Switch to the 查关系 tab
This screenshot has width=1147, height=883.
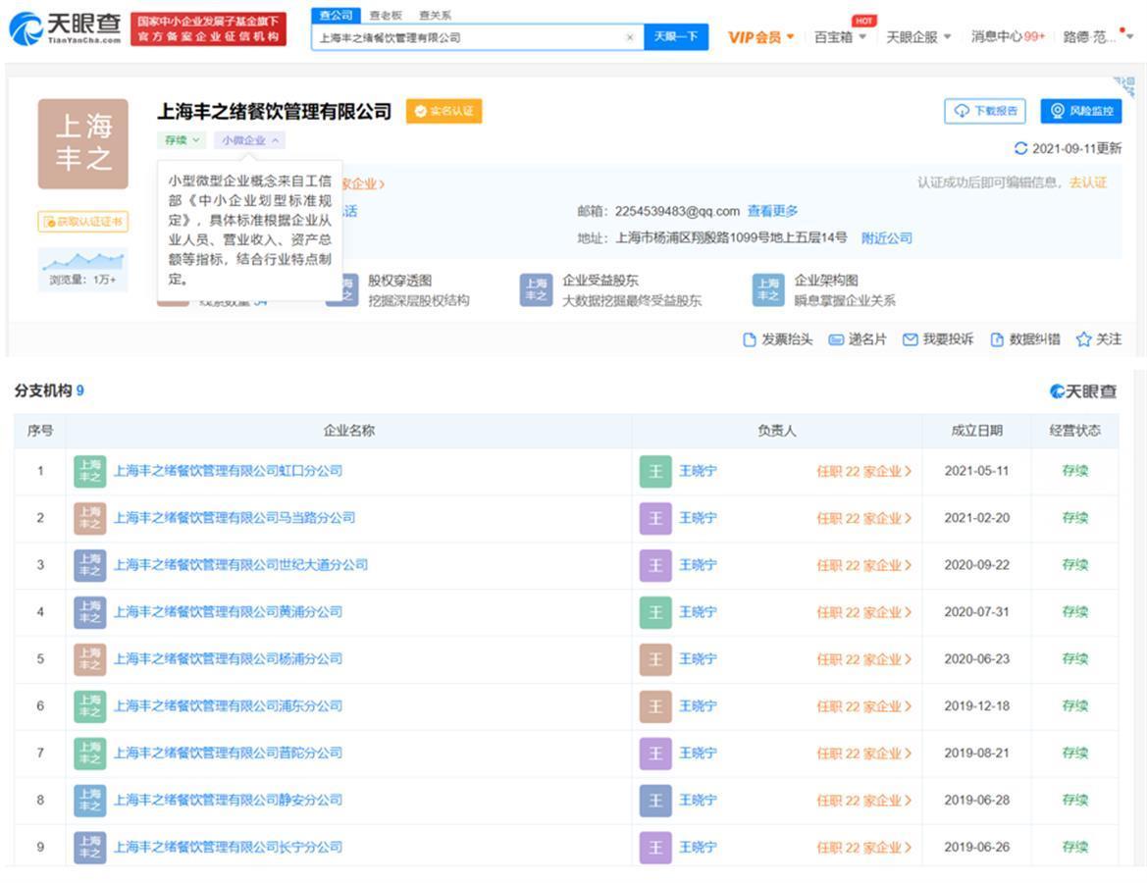[x=435, y=15]
